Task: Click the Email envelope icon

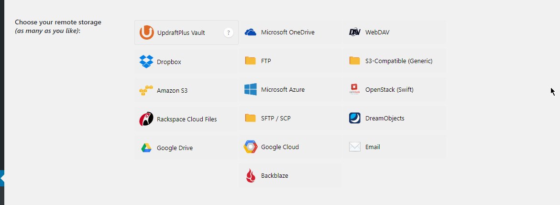Action: pyautogui.click(x=355, y=147)
